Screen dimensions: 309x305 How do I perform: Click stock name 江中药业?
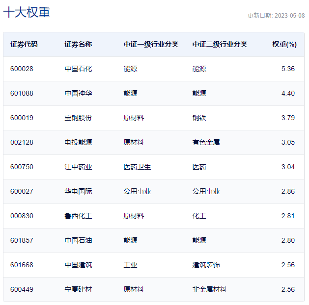(78, 167)
